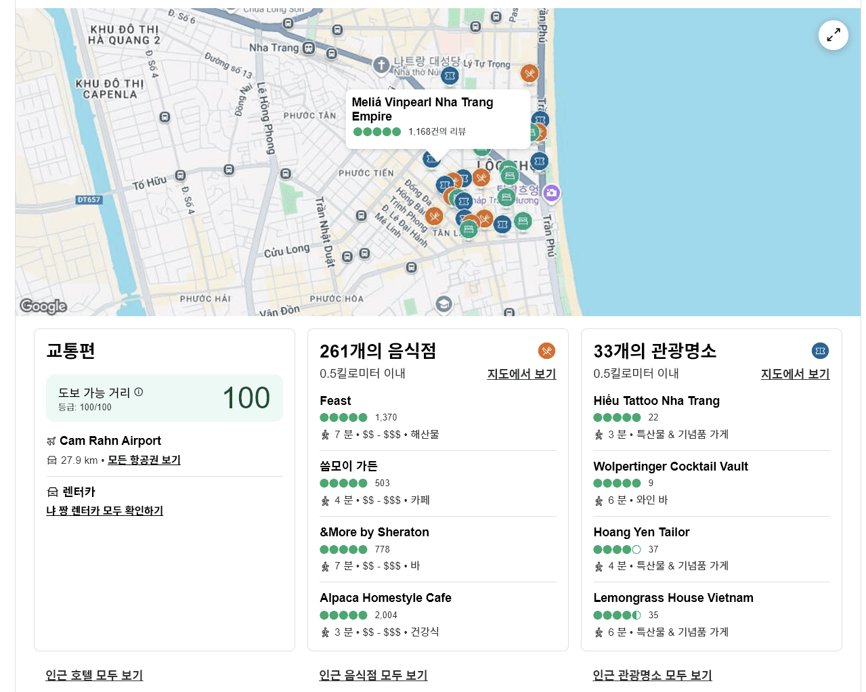The image size is (866, 692).
Task: Open 지도에서 보기 link for attractions
Action: click(795, 374)
